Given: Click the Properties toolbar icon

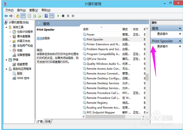Looking at the screenshot, I should click(x=29, y=16).
